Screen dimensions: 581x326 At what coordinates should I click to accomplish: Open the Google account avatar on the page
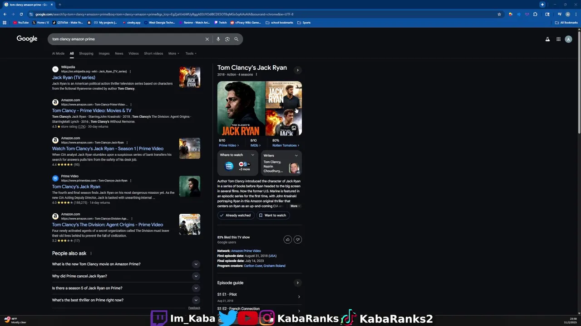pyautogui.click(x=568, y=39)
